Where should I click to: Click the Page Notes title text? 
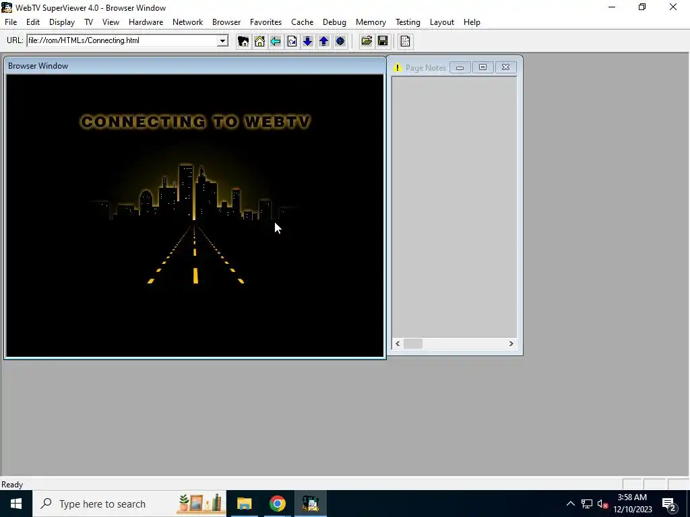click(x=426, y=68)
